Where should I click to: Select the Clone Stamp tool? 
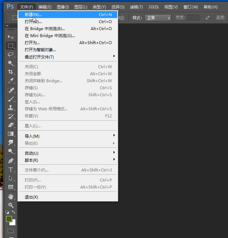(11, 108)
